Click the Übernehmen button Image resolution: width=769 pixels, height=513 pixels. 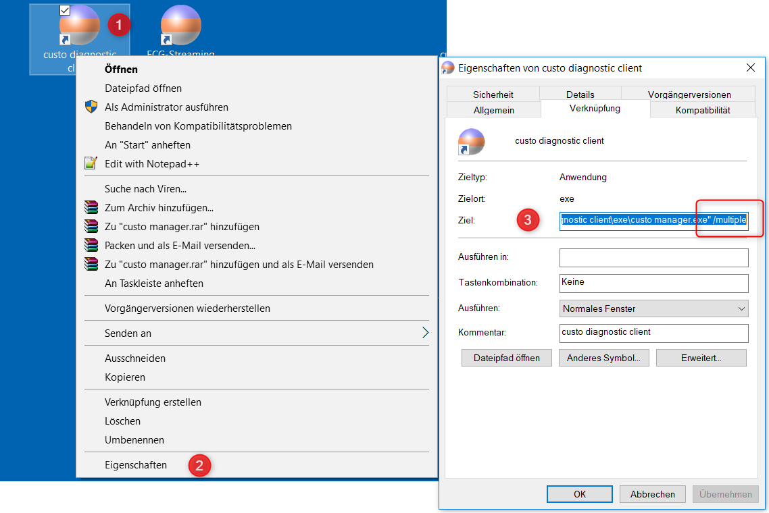(725, 494)
